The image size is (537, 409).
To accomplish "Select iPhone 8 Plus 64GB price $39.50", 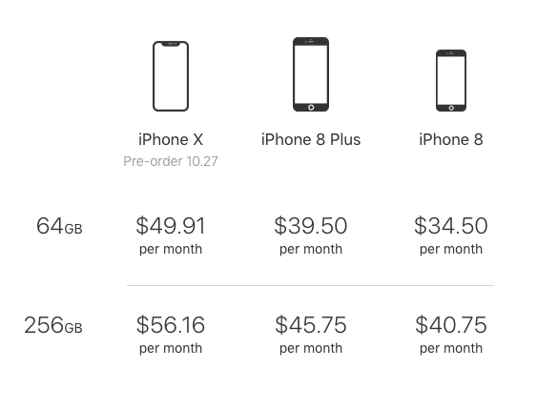I will pyautogui.click(x=311, y=226).
